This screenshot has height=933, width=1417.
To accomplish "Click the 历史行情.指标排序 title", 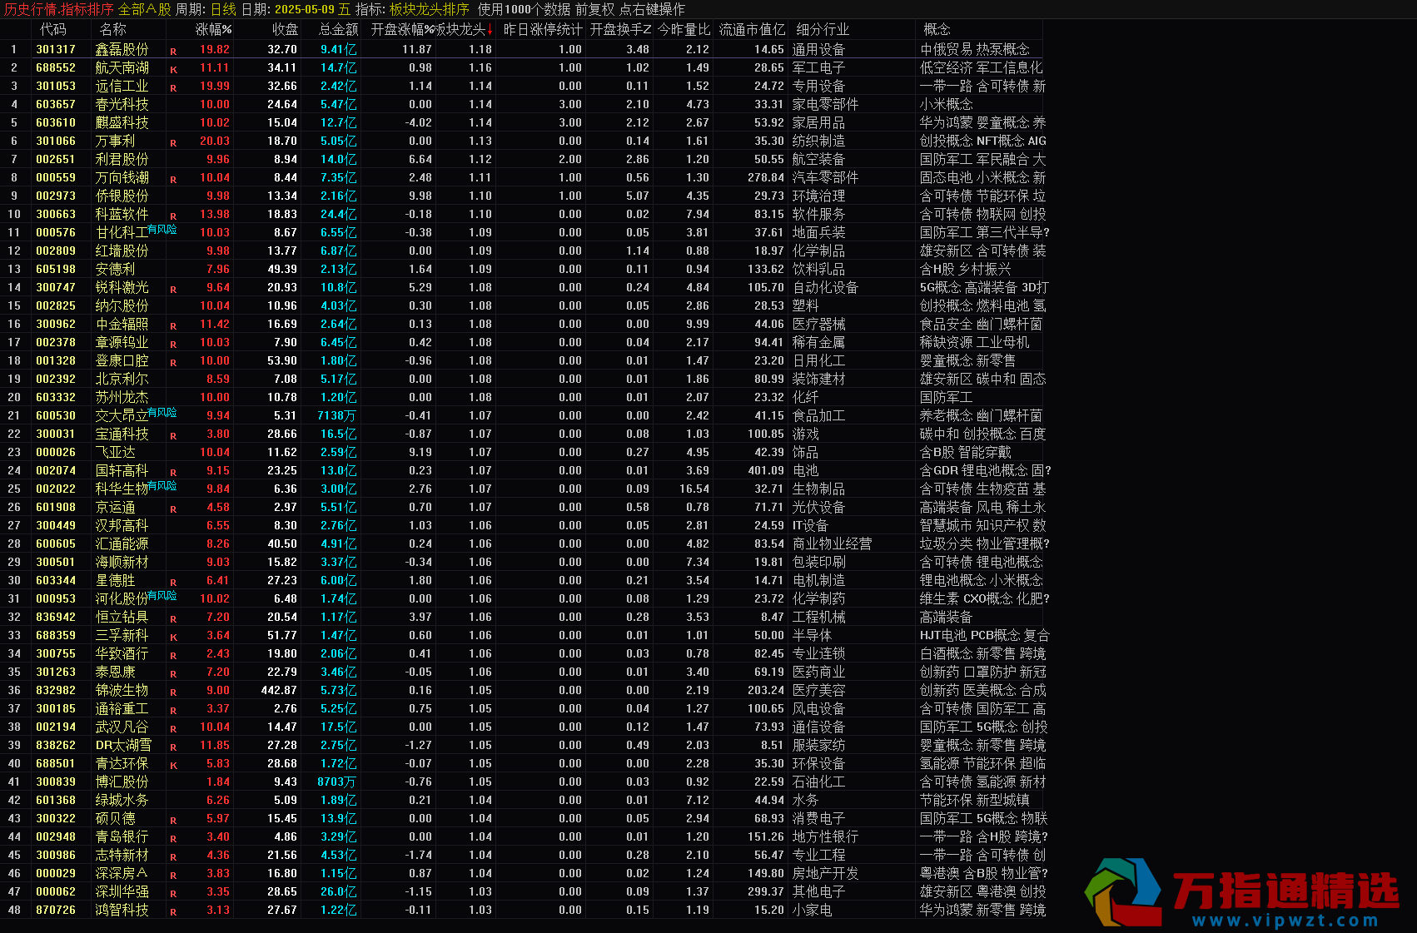I will click(x=58, y=9).
